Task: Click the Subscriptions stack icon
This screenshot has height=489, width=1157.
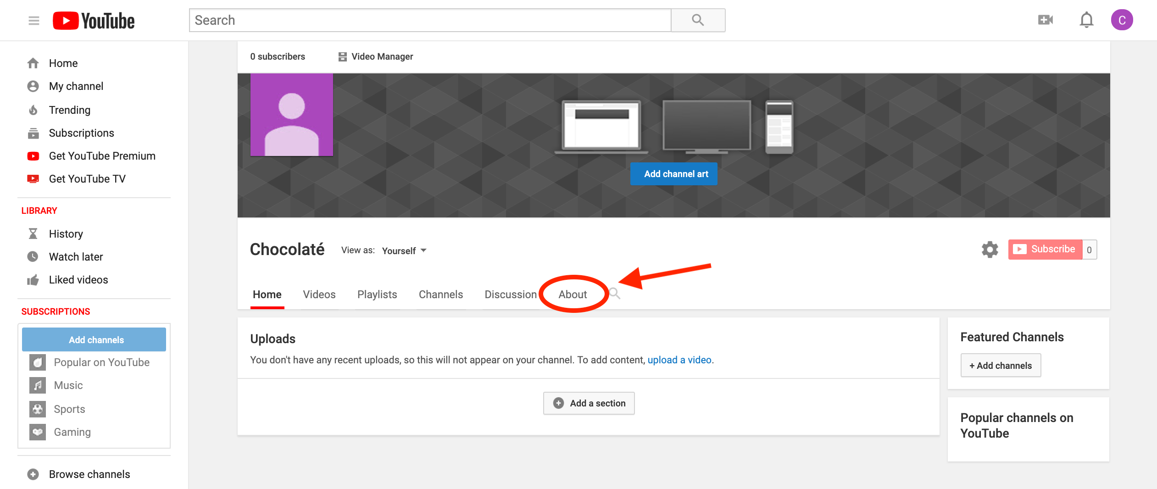Action: click(x=33, y=133)
